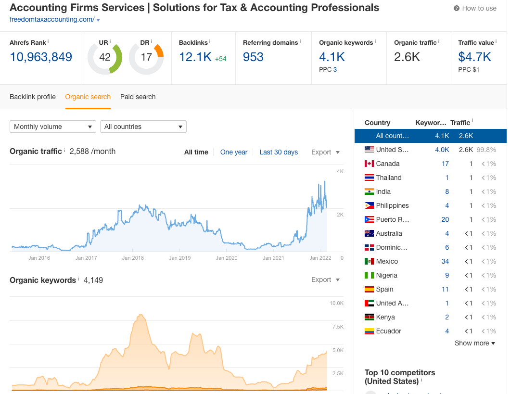Select the All time range
Screen dimensions: 510x394
tap(196, 152)
